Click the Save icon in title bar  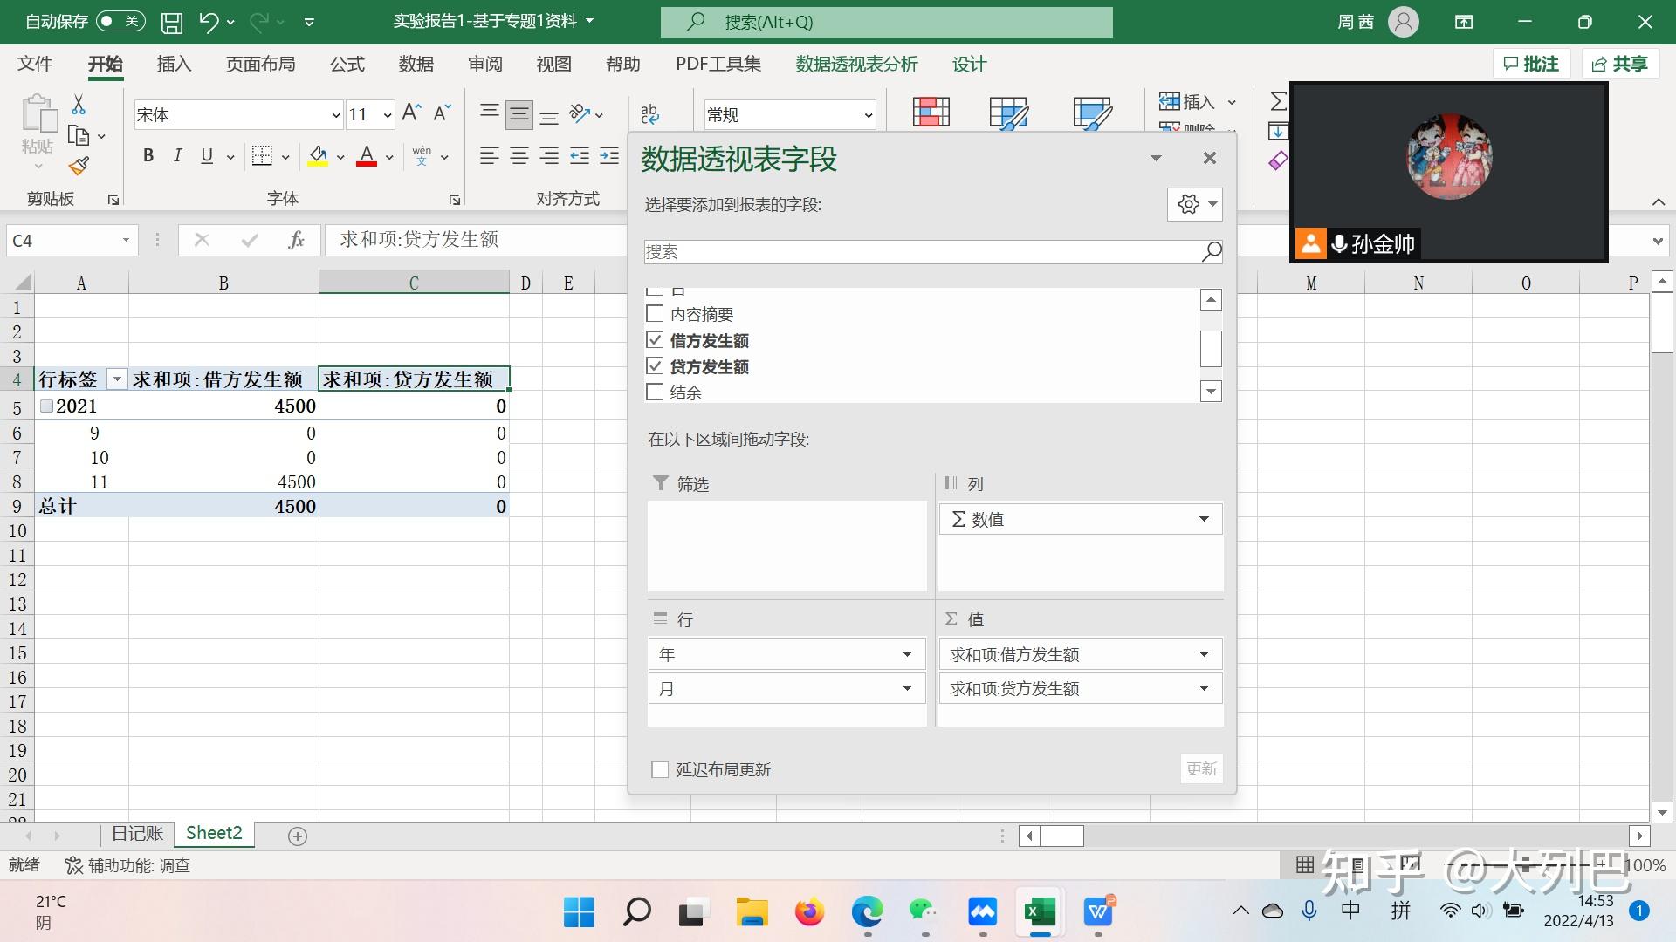coord(172,23)
